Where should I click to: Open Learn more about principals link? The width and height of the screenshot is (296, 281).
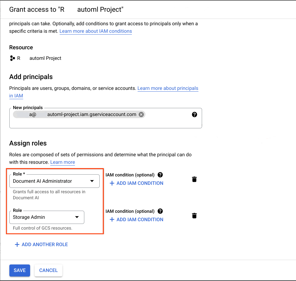pyautogui.click(x=168, y=88)
